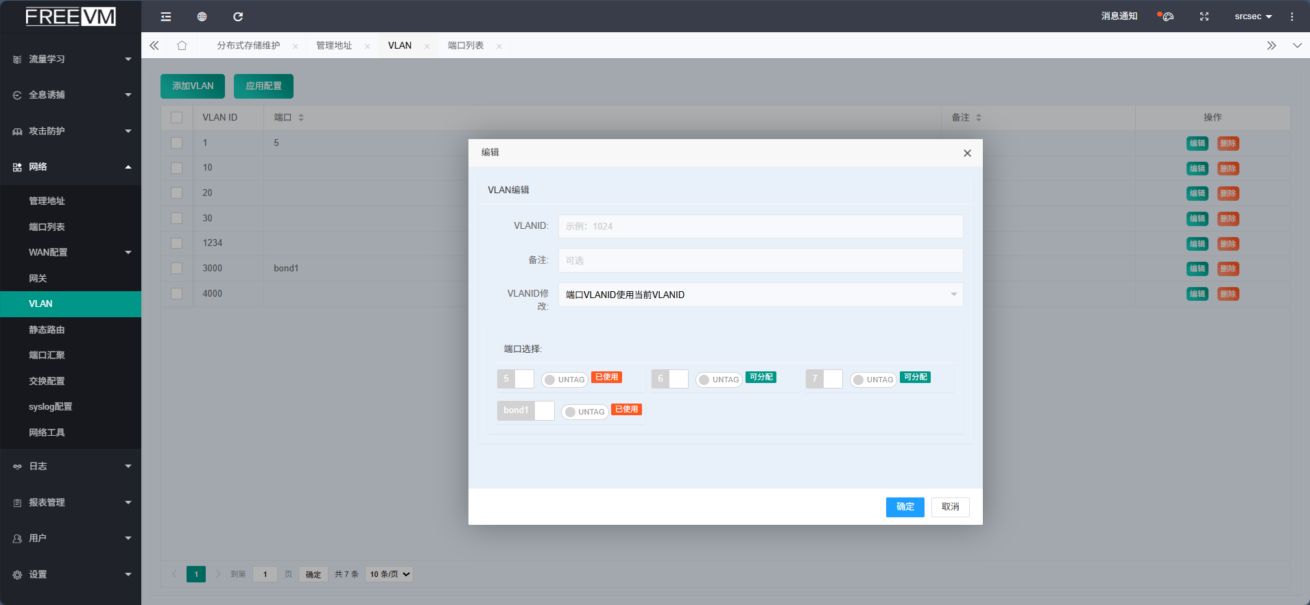Expand the 流量学习 sidebar menu

[71, 60]
